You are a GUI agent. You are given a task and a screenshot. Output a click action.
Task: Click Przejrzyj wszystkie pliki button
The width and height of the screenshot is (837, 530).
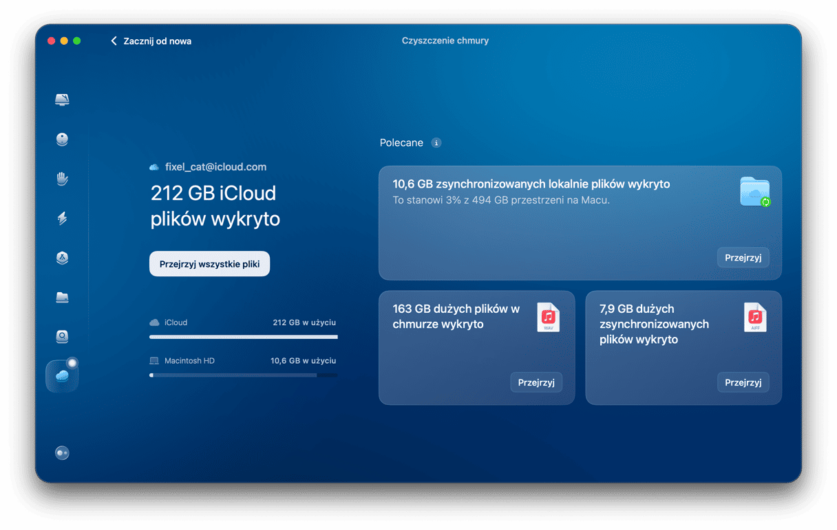click(x=209, y=264)
